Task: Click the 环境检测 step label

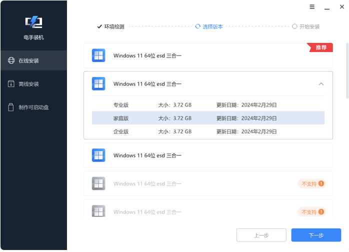Action: click(114, 26)
